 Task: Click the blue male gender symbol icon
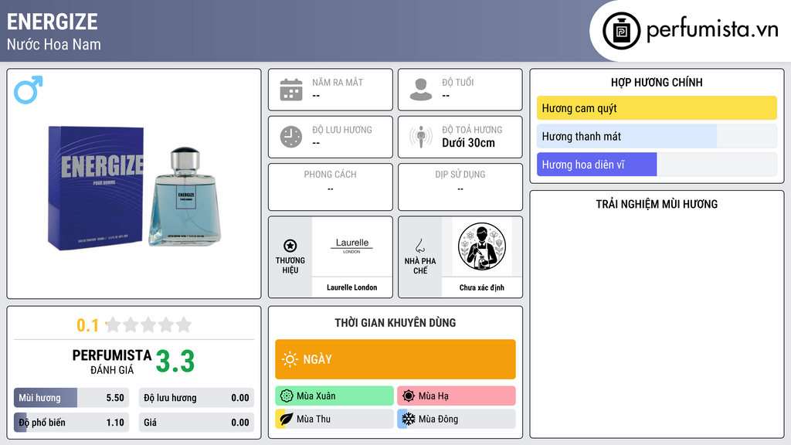(x=29, y=90)
